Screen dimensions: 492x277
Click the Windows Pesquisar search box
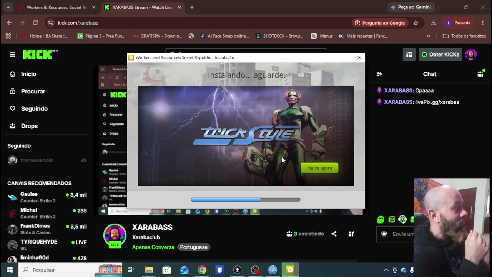click(70, 270)
